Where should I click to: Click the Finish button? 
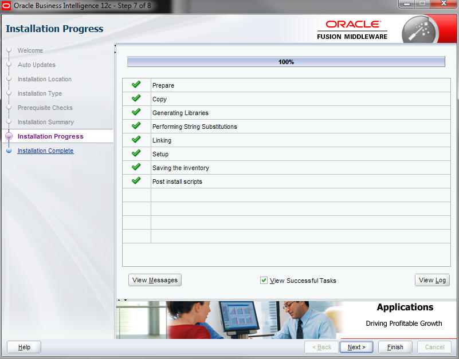(x=395, y=347)
